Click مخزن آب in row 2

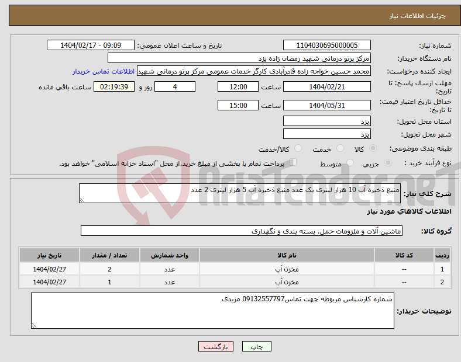pyautogui.click(x=287, y=282)
